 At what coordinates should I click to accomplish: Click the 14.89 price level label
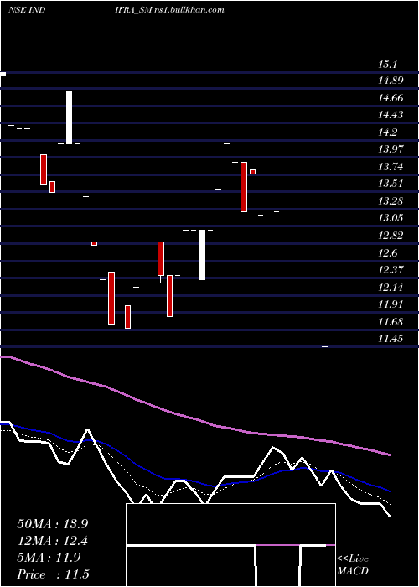point(391,81)
